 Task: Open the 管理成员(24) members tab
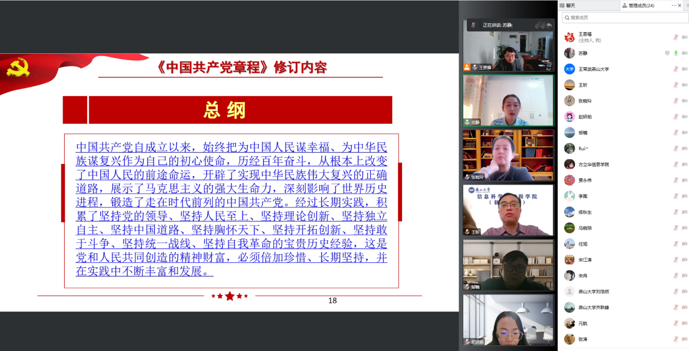[x=641, y=5]
